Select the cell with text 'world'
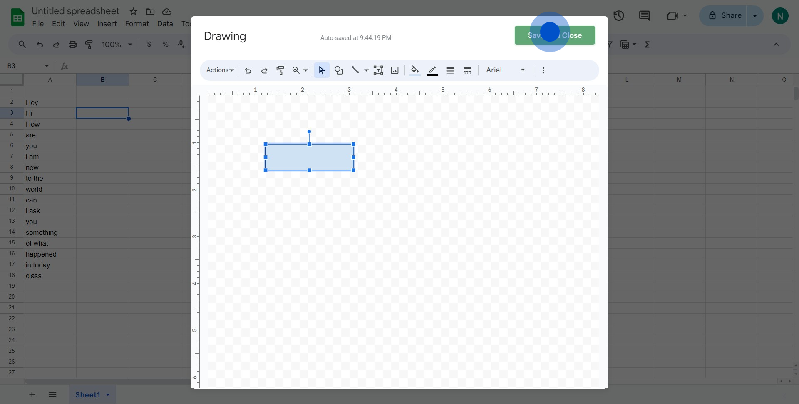799x404 pixels. click(50, 189)
